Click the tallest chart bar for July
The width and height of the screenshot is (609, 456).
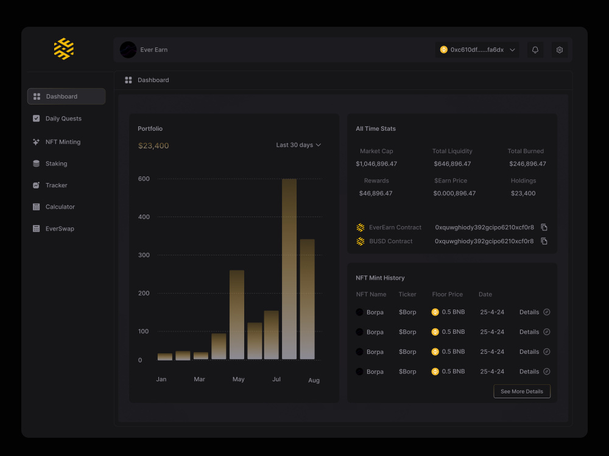tap(289, 269)
